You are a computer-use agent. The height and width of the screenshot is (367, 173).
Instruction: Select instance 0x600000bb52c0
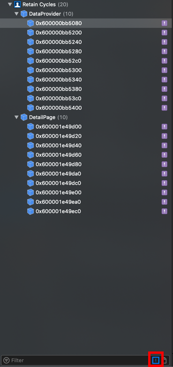tap(86, 61)
